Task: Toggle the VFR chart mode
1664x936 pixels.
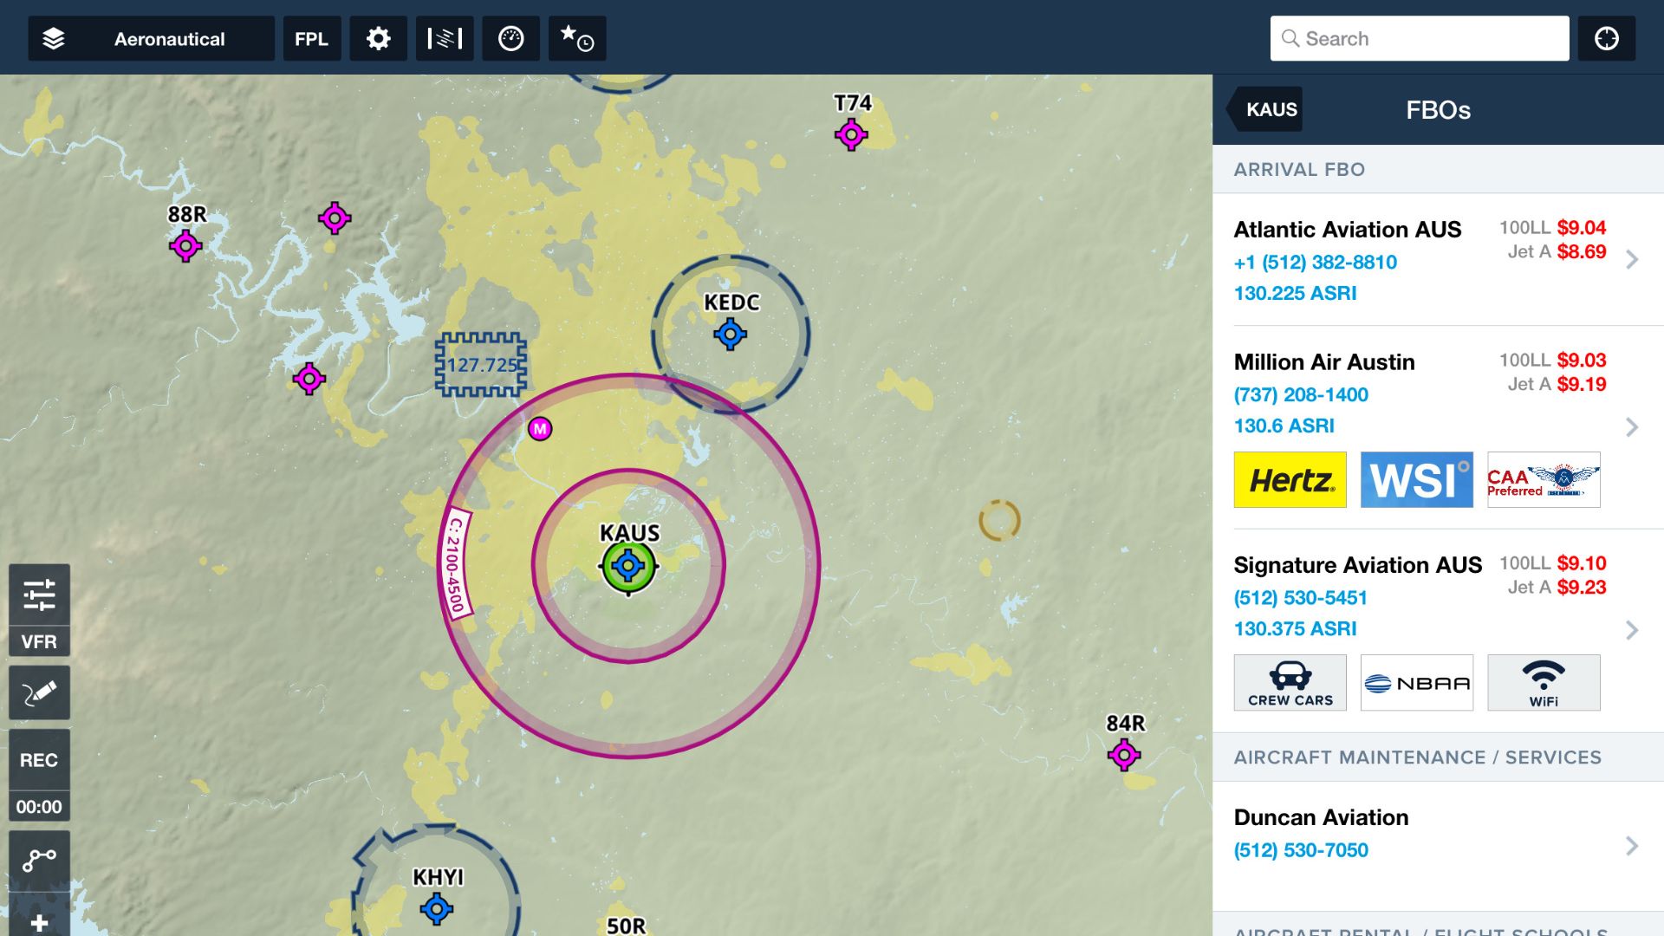Action: click(39, 641)
